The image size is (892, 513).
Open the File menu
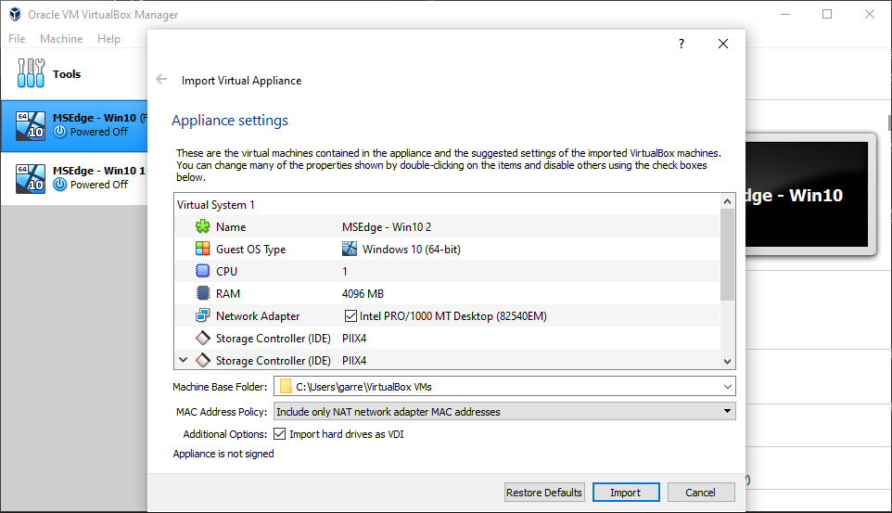coord(17,39)
